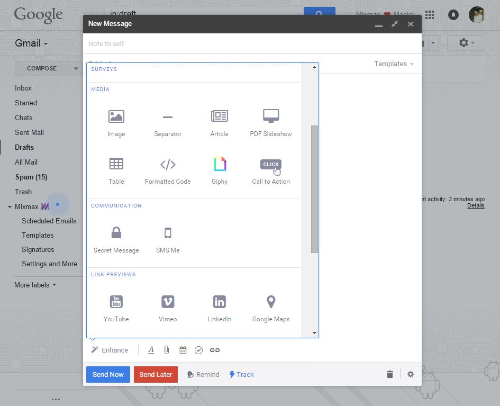Screen dimensions: 500x406
Task: Open Settings and More under Mixmax
Action: pos(52,264)
